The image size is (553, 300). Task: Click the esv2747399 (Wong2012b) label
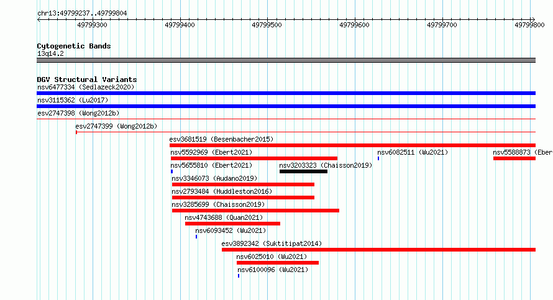pos(116,126)
